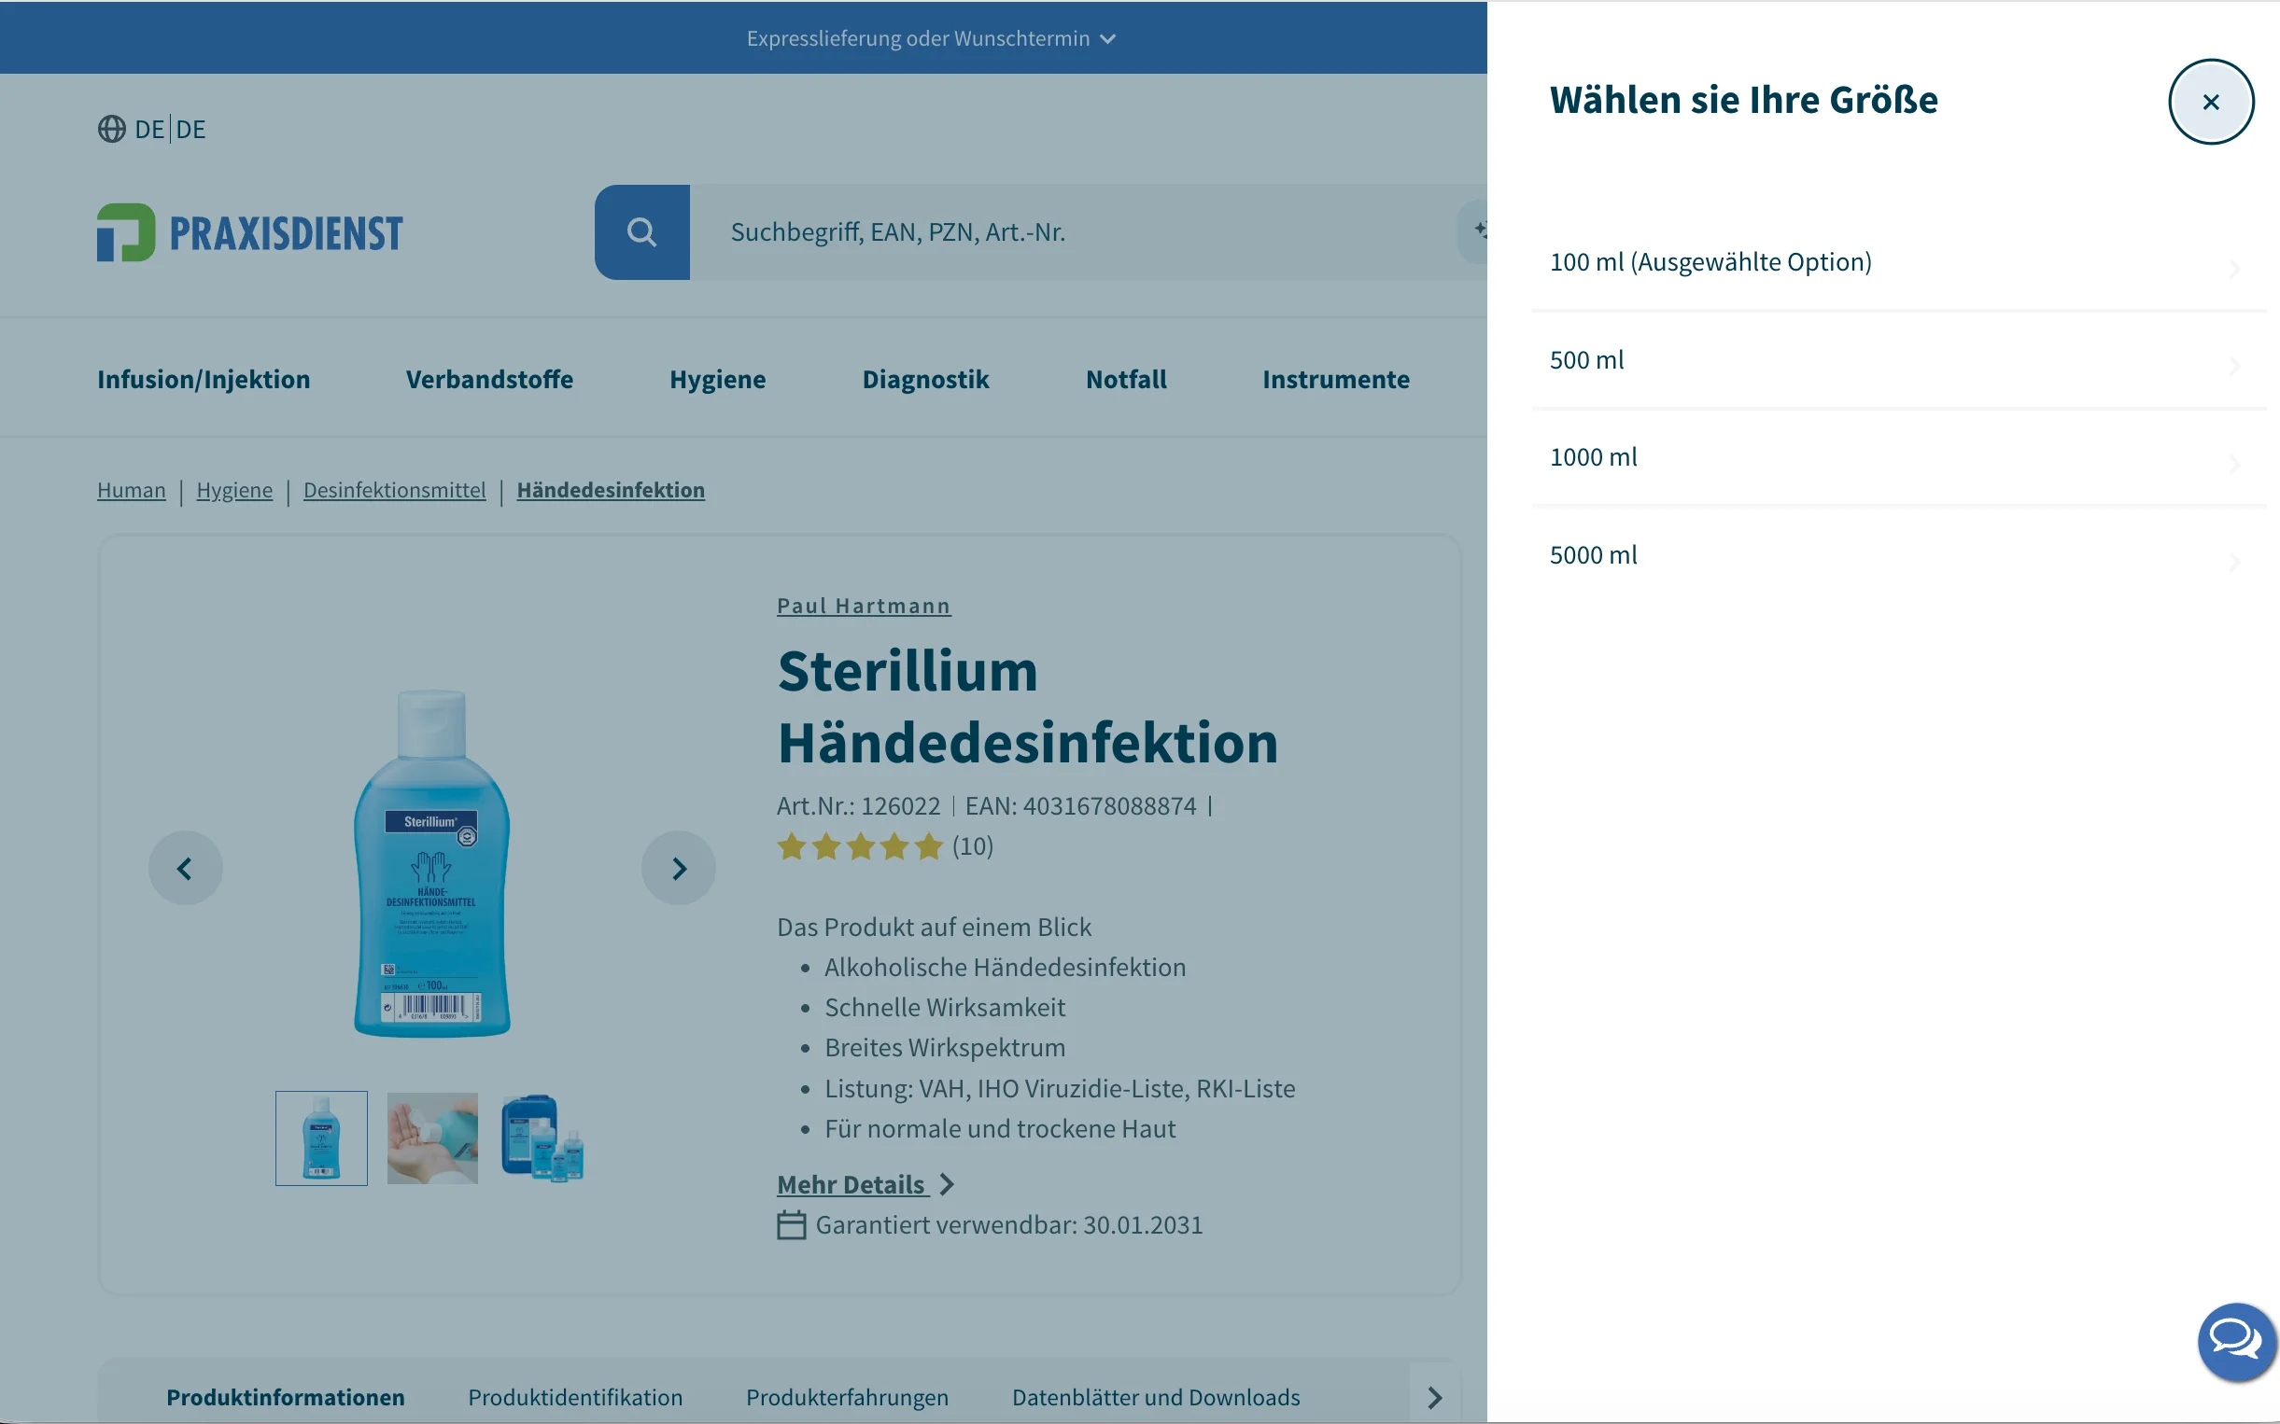Switch to Produktinformationen tab

pyautogui.click(x=286, y=1398)
